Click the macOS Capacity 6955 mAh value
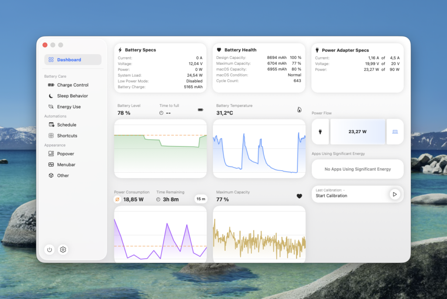The width and height of the screenshot is (447, 299). [x=277, y=69]
